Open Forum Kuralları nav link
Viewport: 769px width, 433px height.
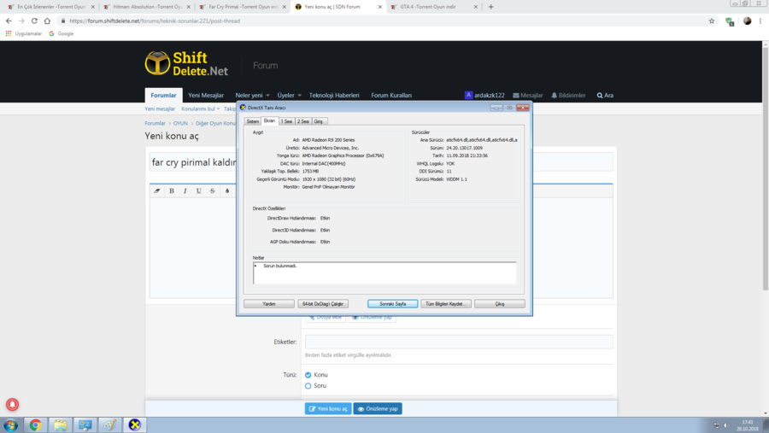tap(391, 96)
